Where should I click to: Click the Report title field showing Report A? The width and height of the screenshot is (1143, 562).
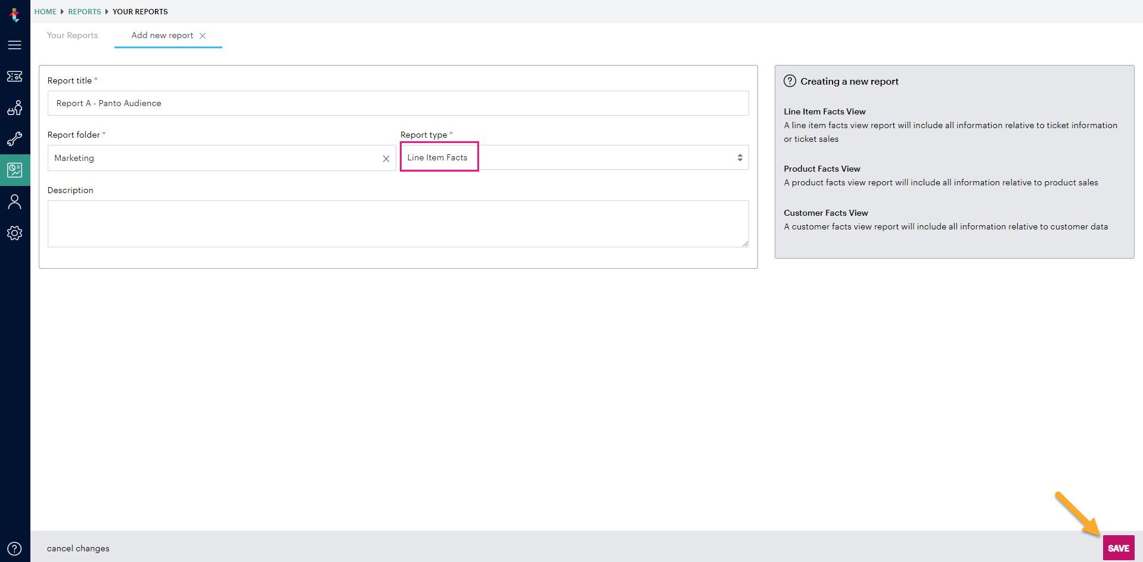(397, 103)
